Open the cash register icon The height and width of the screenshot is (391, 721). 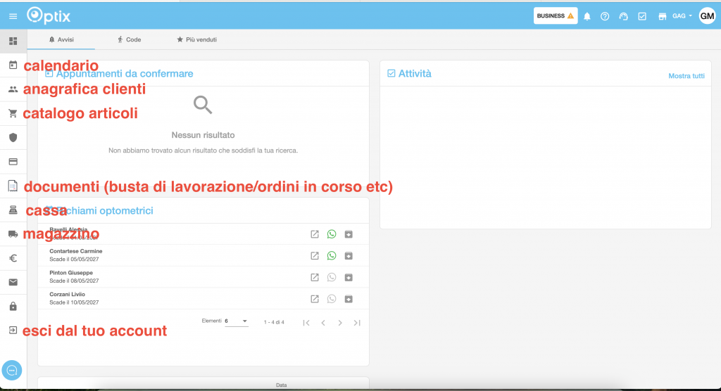point(13,210)
